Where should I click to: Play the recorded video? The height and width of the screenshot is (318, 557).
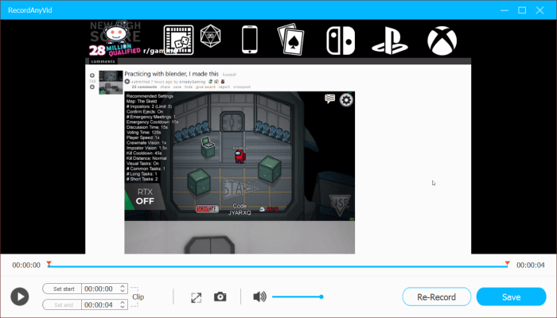20,297
